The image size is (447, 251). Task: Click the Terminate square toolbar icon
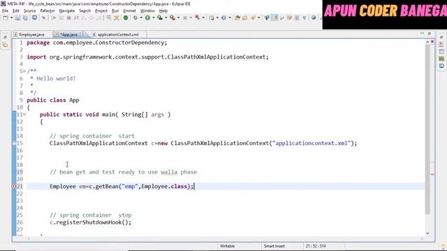(x=68, y=17)
